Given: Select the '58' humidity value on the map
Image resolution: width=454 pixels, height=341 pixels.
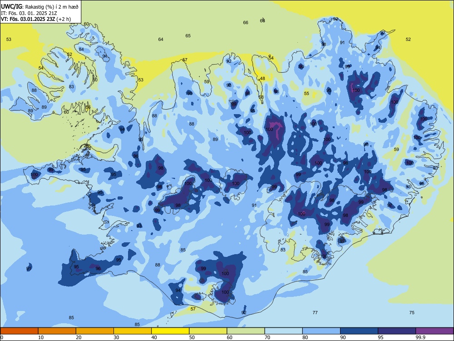Looking at the screenshot, I should [261, 97].
